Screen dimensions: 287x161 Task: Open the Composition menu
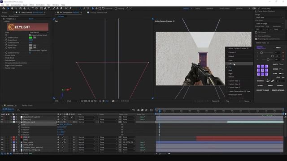[16, 5]
